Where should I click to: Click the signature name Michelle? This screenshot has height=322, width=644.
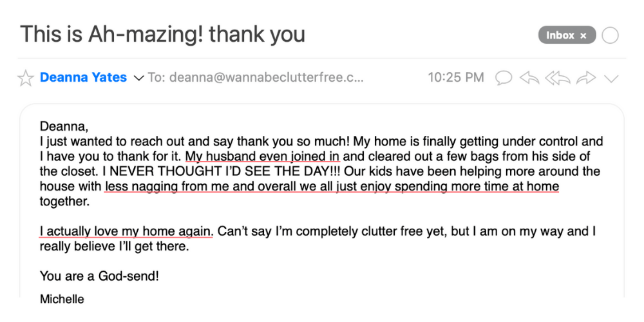pos(62,299)
